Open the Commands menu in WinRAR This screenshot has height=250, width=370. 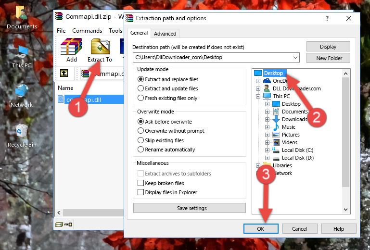click(x=87, y=31)
